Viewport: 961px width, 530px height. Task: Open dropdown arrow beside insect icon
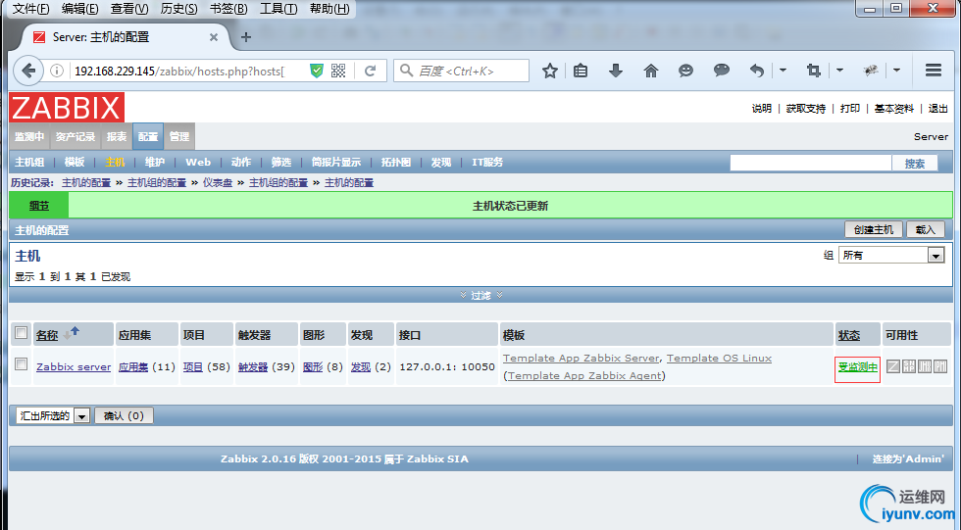point(896,71)
